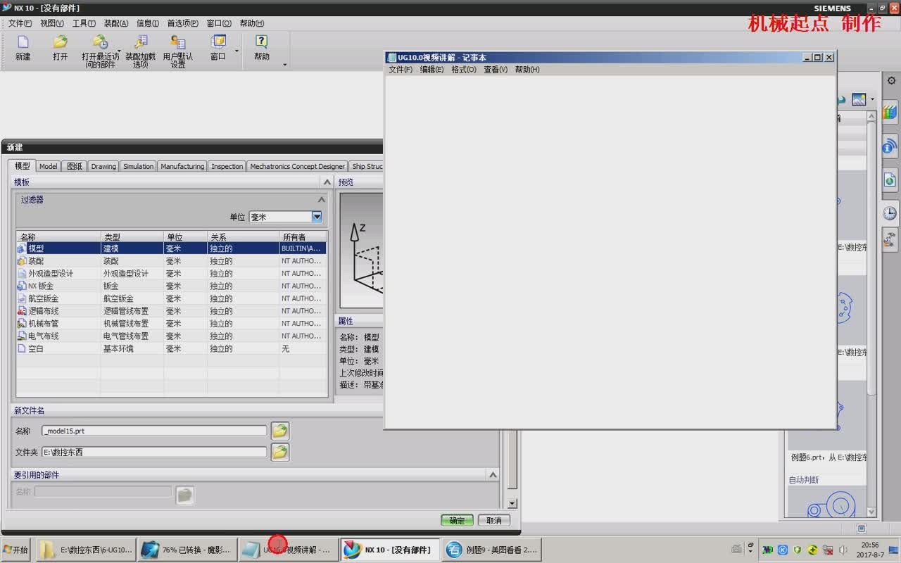The height and width of the screenshot is (563, 901).
Task: Select the 逻辑布线 template row
Action: 172,310
